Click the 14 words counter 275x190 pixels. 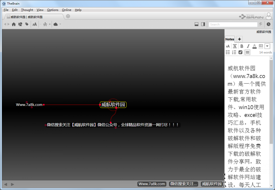pos(266,52)
